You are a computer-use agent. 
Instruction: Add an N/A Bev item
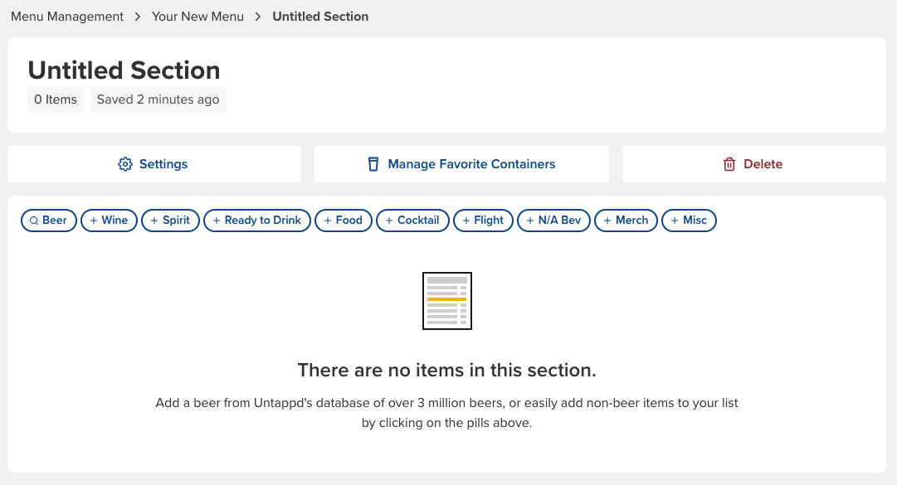553,221
